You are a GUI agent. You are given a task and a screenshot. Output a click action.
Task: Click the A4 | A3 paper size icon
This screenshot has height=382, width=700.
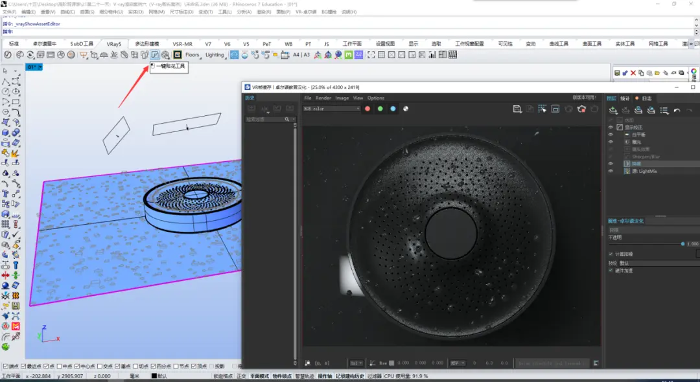(301, 55)
